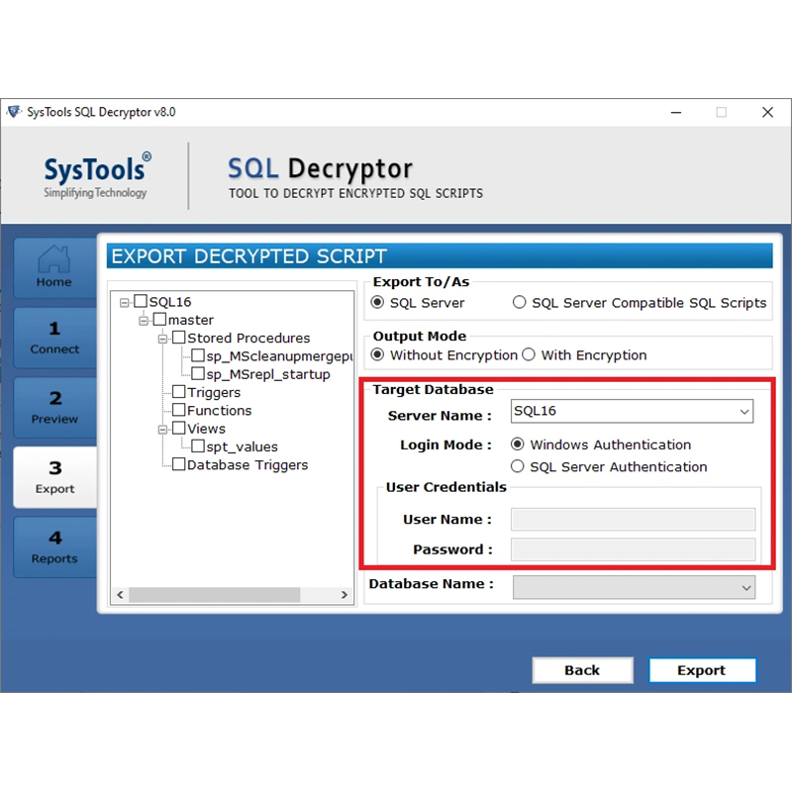792x792 pixels.
Task: Select the spt_values tree item label
Action: coord(242,446)
